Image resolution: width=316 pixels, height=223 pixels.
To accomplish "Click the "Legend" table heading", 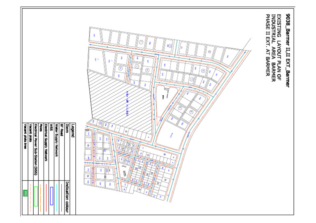I will click(x=73, y=130).
